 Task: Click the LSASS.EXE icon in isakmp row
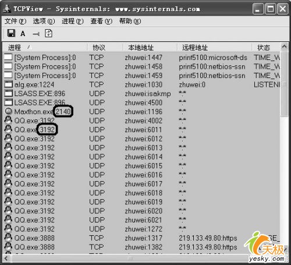click(8, 93)
